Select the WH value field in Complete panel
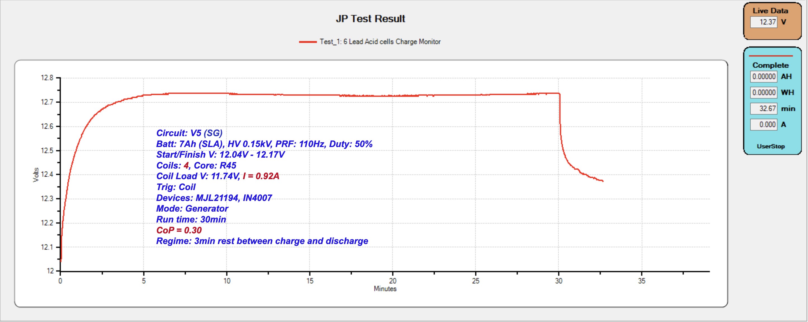This screenshot has width=808, height=322. 764,93
